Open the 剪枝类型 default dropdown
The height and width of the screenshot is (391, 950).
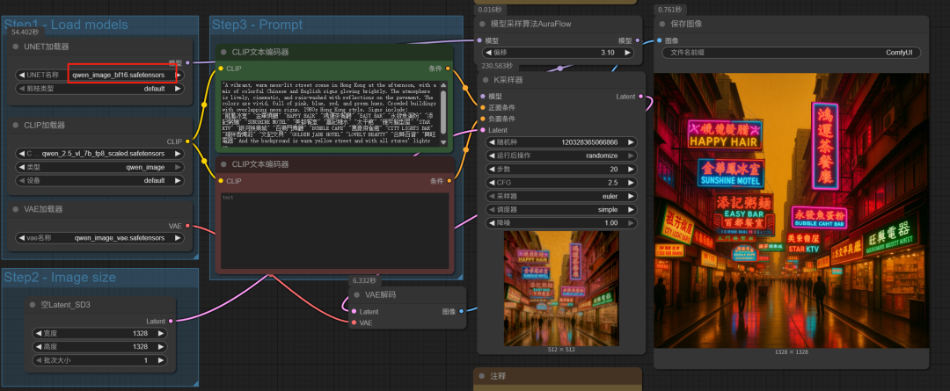99,89
